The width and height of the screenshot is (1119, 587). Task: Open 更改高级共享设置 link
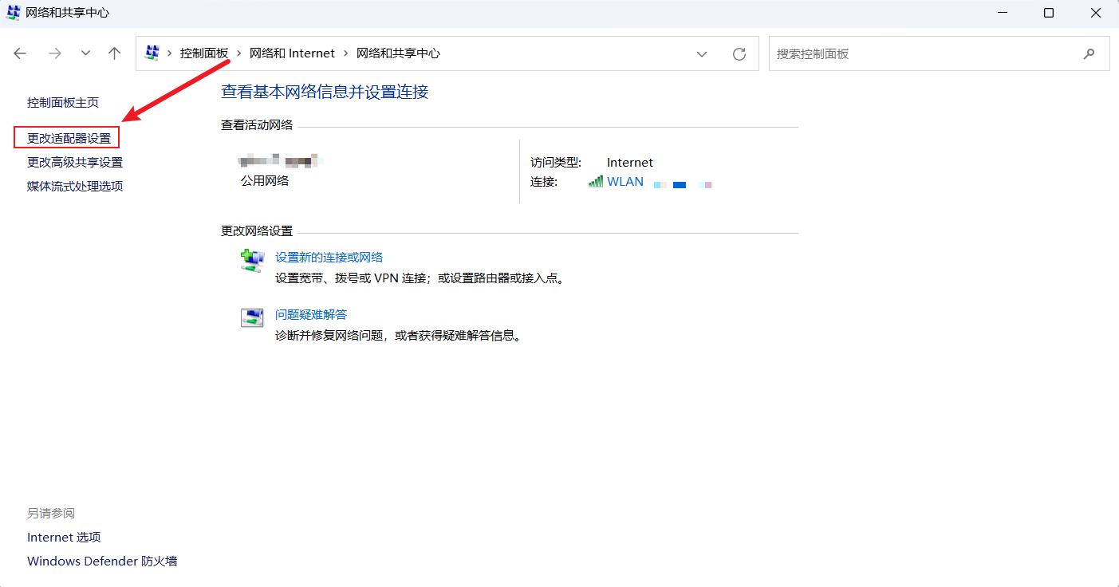[x=75, y=162]
